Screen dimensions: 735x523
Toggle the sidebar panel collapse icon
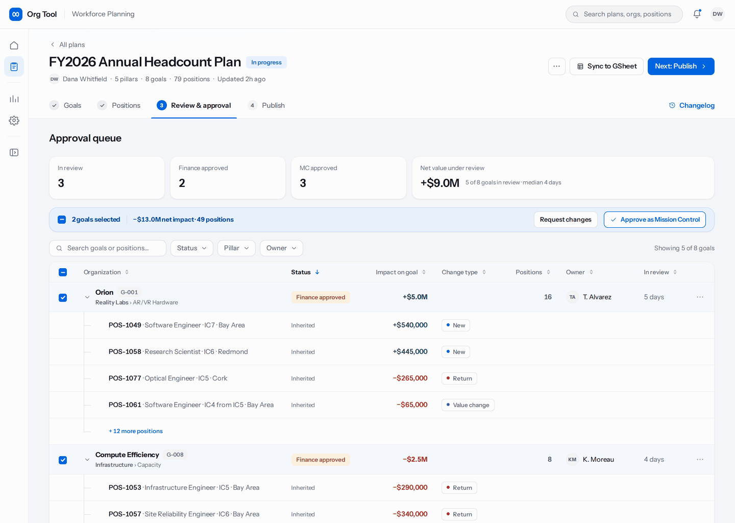(14, 153)
